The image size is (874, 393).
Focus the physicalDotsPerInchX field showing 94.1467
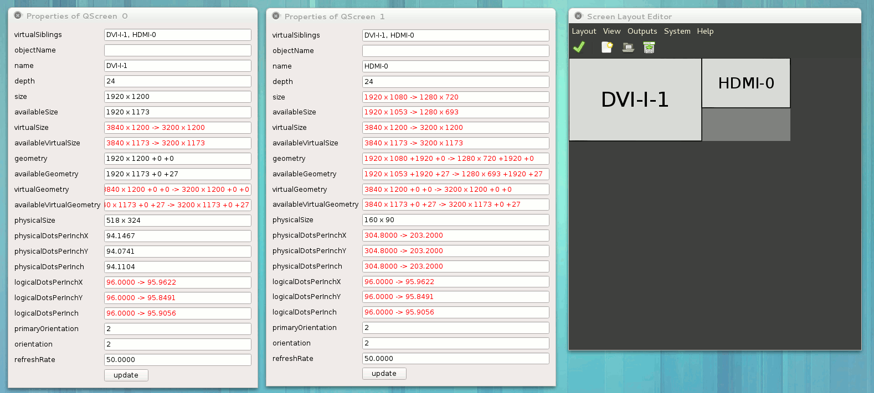(177, 236)
